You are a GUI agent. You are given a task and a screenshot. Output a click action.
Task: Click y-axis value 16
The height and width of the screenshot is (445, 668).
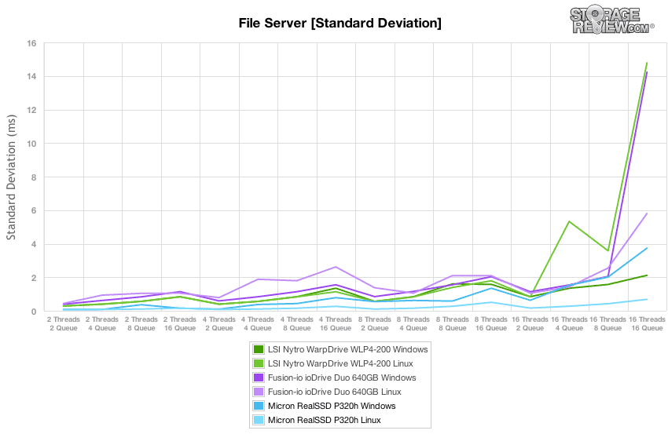pos(32,43)
